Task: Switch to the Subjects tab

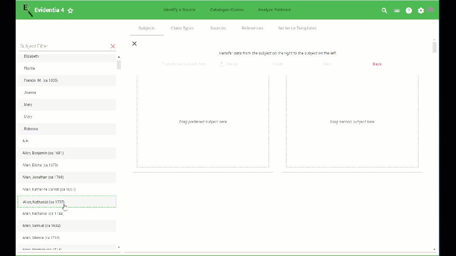Action: pos(147,28)
